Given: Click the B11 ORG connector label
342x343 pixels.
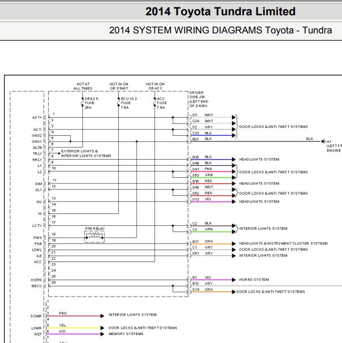Looking at the screenshot, I should [x=203, y=242].
